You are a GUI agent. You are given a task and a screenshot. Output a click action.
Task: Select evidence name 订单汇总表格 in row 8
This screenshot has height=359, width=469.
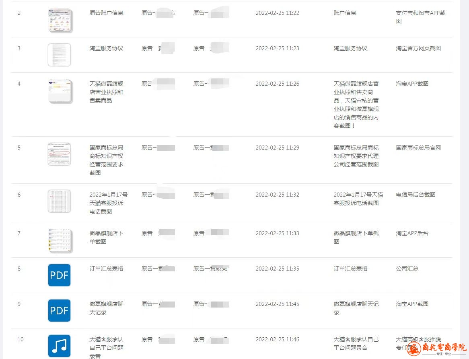[x=106, y=269]
